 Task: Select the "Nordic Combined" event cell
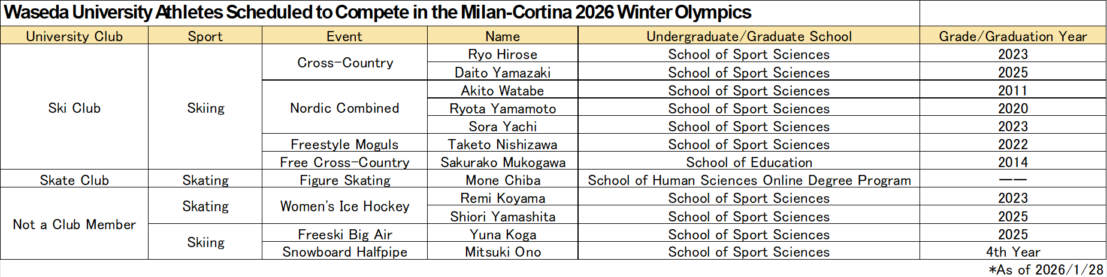point(344,108)
